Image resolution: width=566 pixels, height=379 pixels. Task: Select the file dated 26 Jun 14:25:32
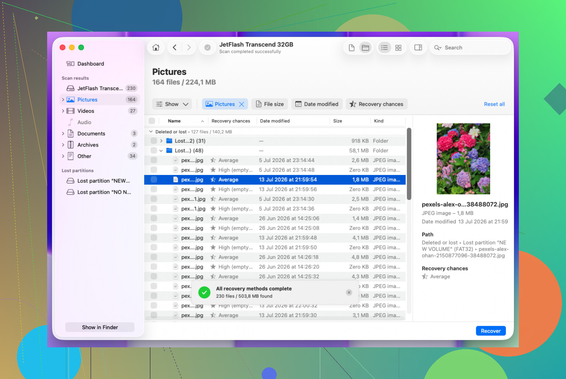[x=275, y=277]
